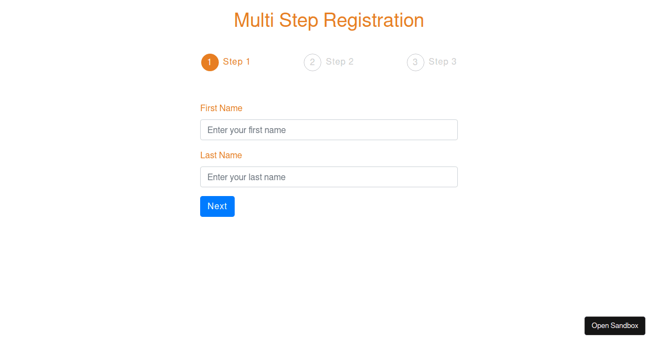
Task: Click the number 3 inside the stepper circle
Action: (x=416, y=62)
